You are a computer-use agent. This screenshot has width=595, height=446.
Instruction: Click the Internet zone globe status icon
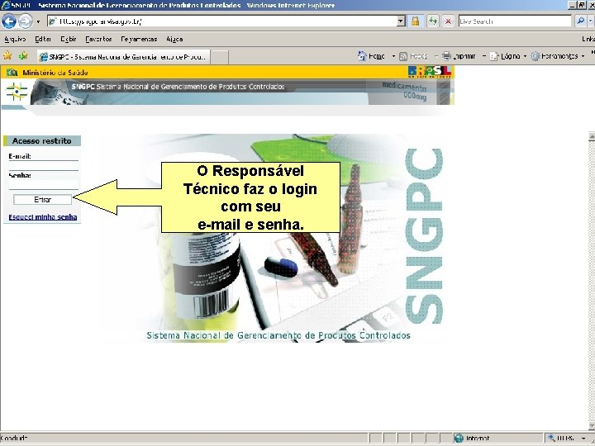[459, 438]
